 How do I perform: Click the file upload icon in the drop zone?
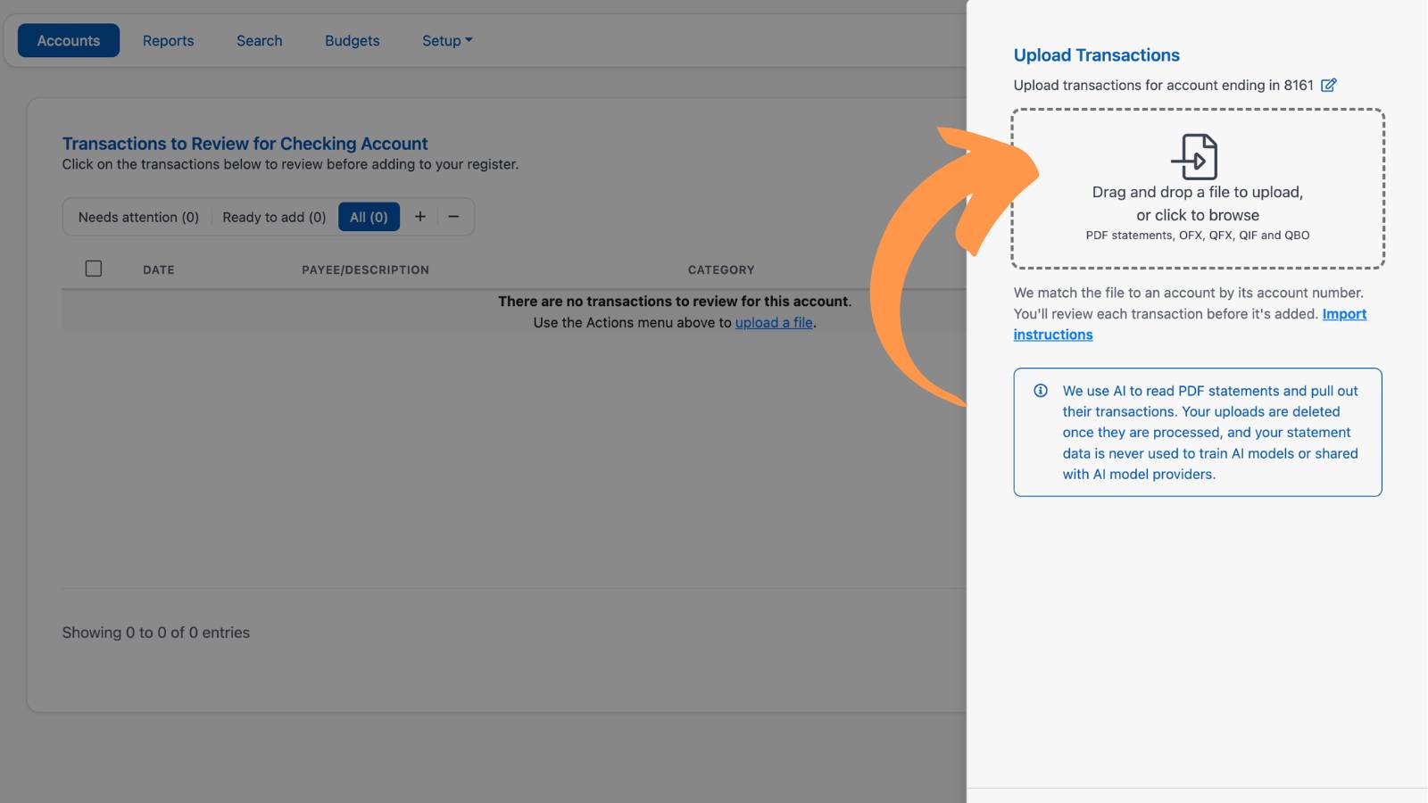tap(1195, 157)
